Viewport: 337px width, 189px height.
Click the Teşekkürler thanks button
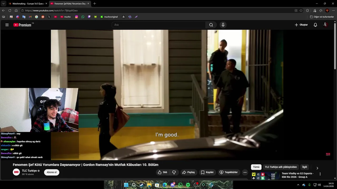(x=229, y=172)
